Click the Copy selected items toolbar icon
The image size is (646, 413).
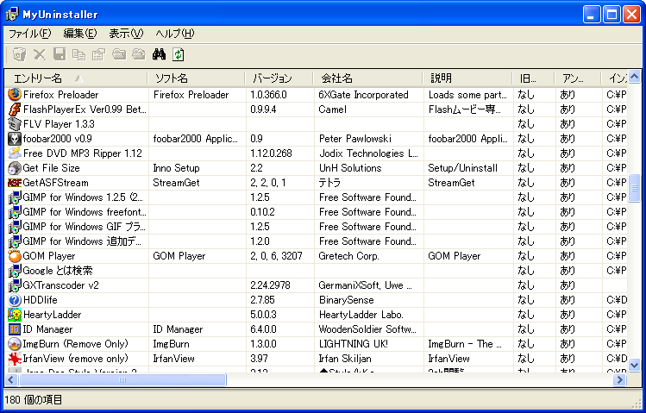pos(78,54)
